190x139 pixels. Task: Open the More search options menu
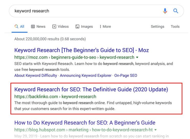coord(105,26)
